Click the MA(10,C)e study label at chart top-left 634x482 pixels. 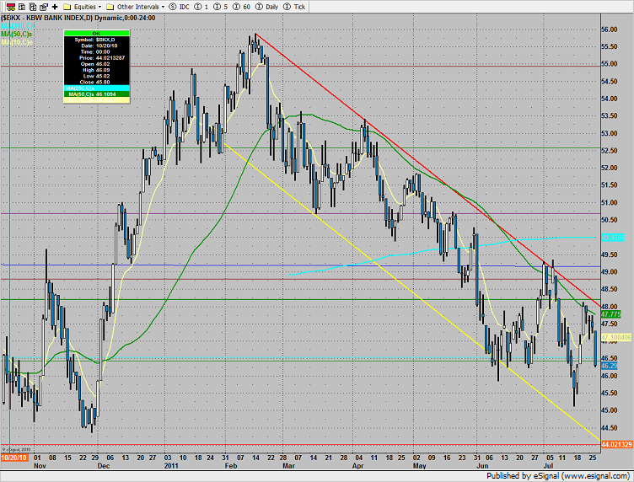[x=17, y=42]
